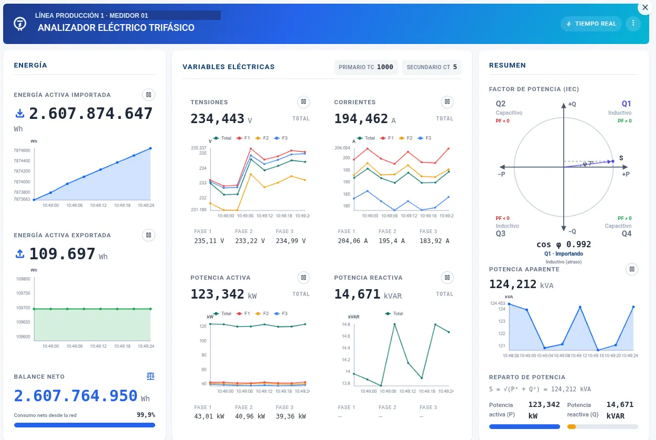The height and width of the screenshot is (440, 656).
Task: Toggle F3 series in Corrientes legend
Action: 424,138
